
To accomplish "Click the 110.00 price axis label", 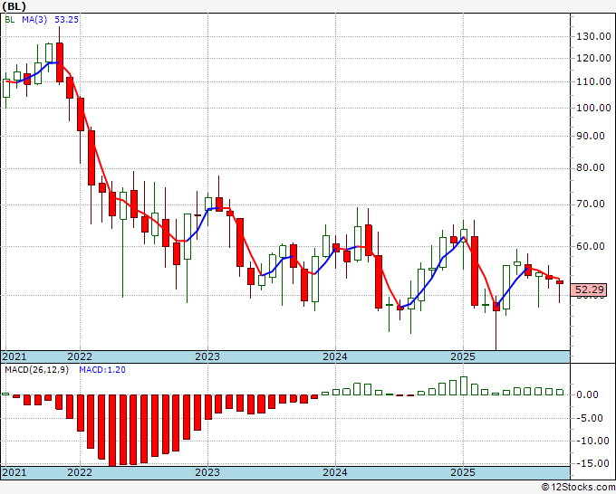I will (593, 81).
